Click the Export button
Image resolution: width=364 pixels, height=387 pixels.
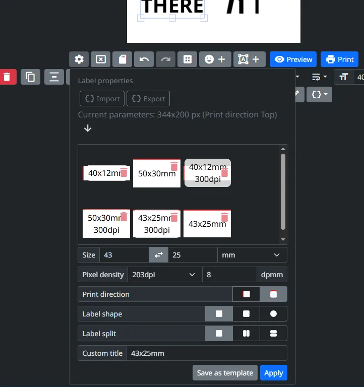pyautogui.click(x=148, y=99)
